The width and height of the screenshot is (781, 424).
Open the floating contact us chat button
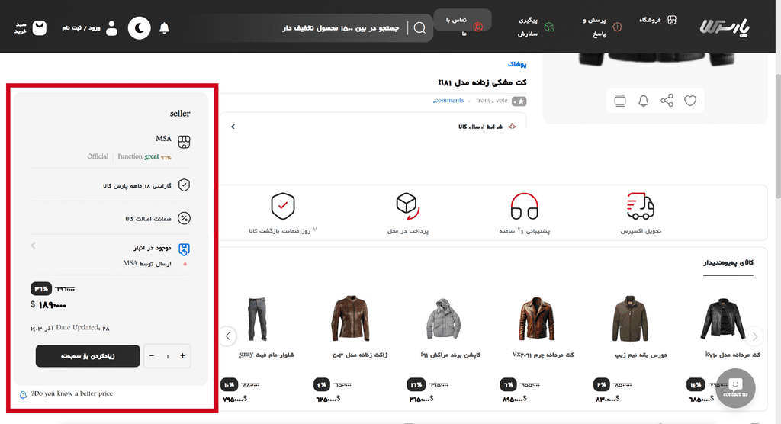736,388
